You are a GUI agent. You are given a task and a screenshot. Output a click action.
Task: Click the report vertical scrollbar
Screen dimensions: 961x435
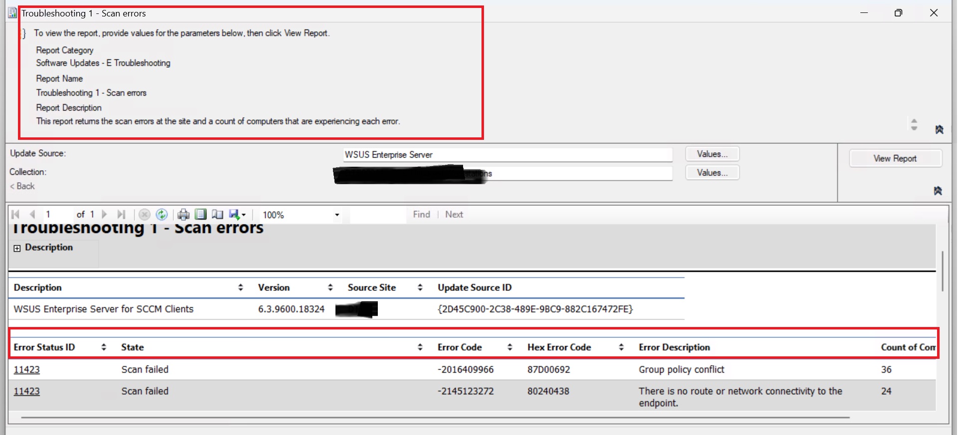(x=942, y=271)
